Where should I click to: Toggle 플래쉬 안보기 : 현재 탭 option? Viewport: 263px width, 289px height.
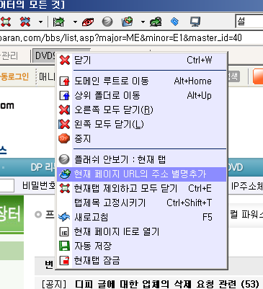(142, 159)
